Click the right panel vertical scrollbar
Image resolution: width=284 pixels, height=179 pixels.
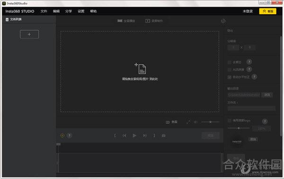[281, 86]
